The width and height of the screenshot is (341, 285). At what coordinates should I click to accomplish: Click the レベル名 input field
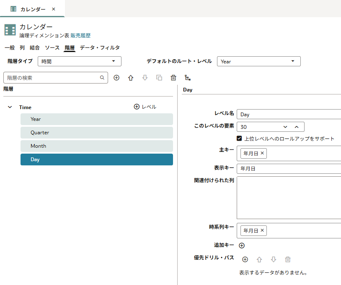pyautogui.click(x=289, y=114)
